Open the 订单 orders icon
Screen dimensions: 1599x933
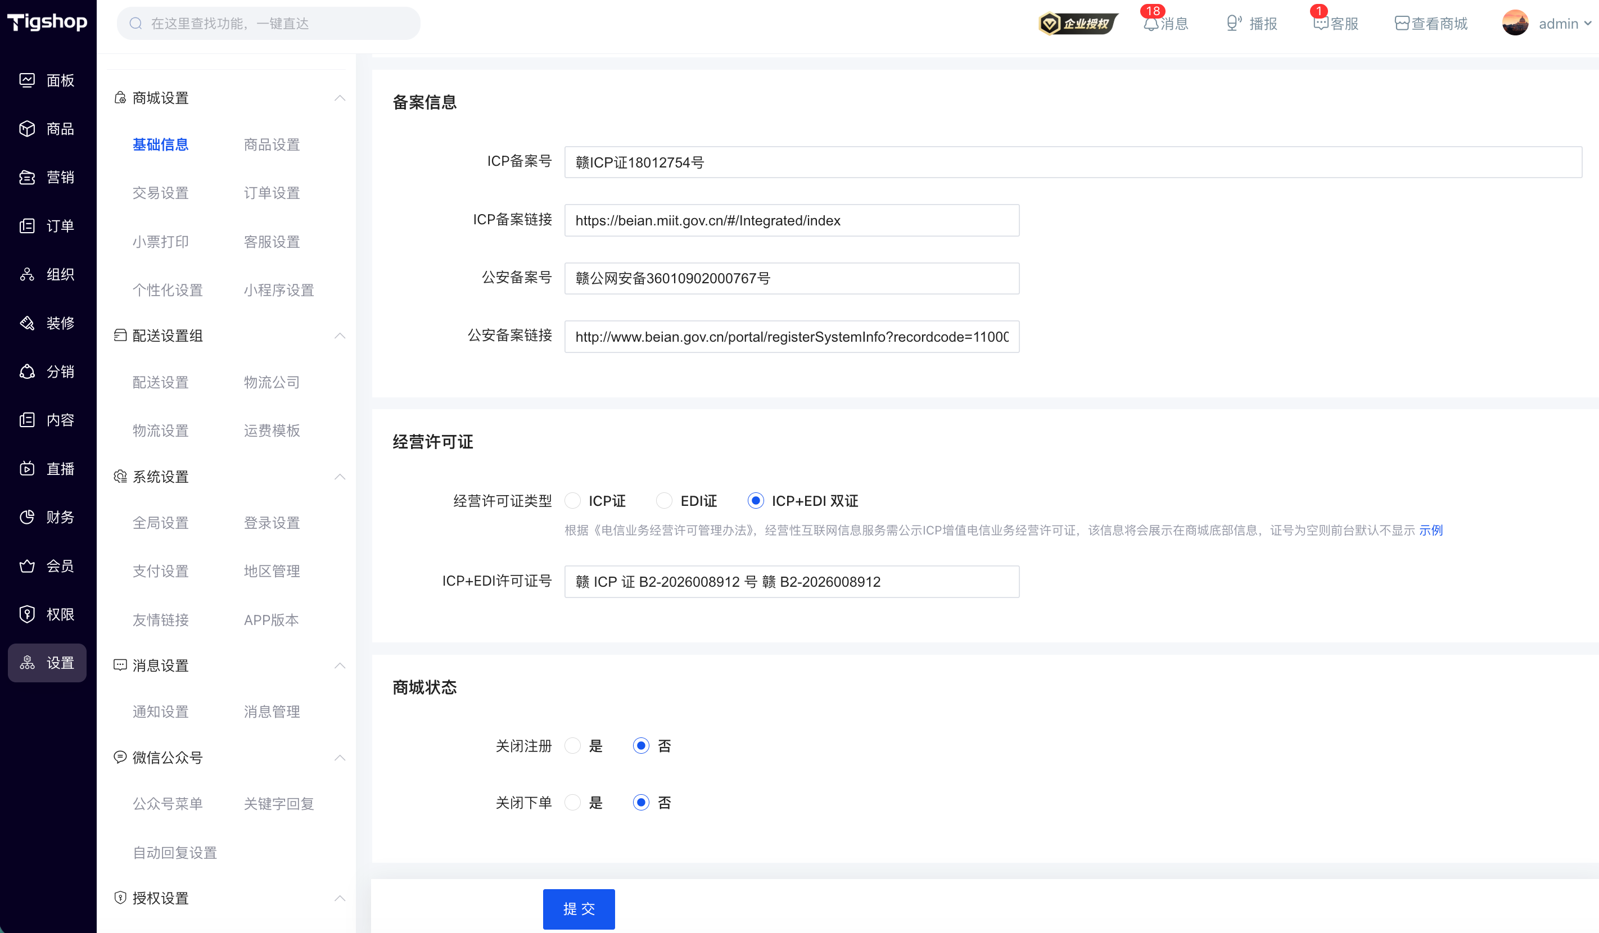(26, 226)
